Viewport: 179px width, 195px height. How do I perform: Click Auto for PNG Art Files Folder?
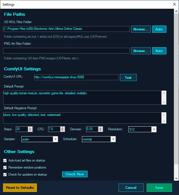click(159, 51)
